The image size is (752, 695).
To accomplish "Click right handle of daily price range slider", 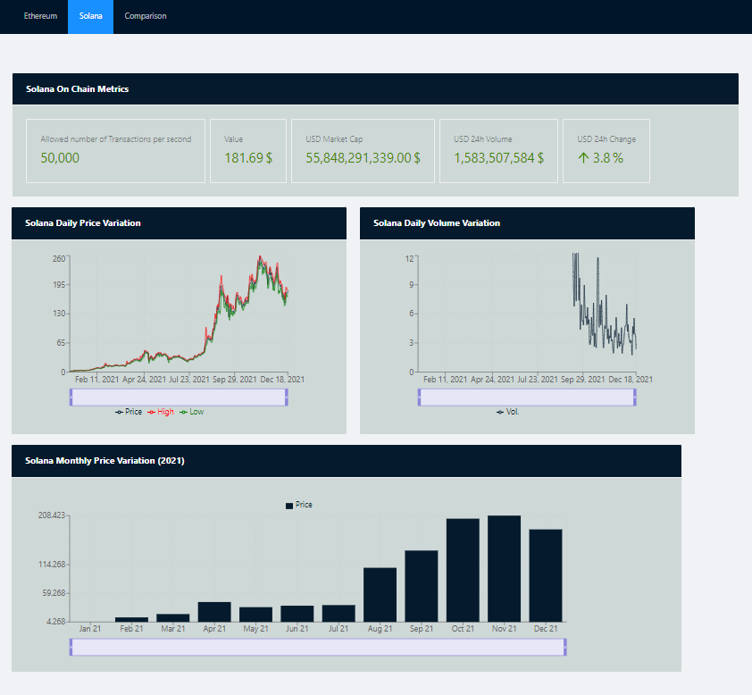I will [x=287, y=398].
